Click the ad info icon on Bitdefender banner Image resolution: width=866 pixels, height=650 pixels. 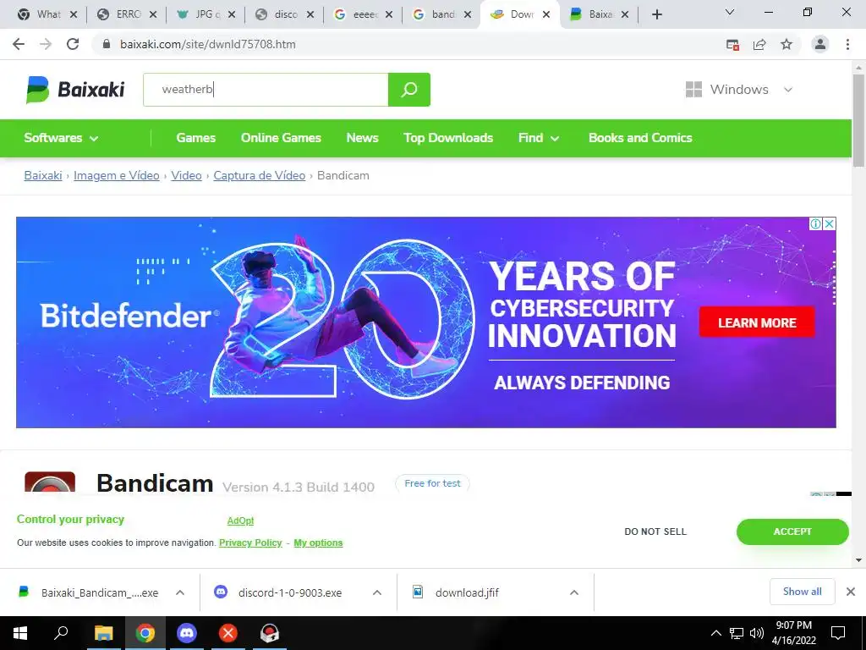tap(815, 223)
